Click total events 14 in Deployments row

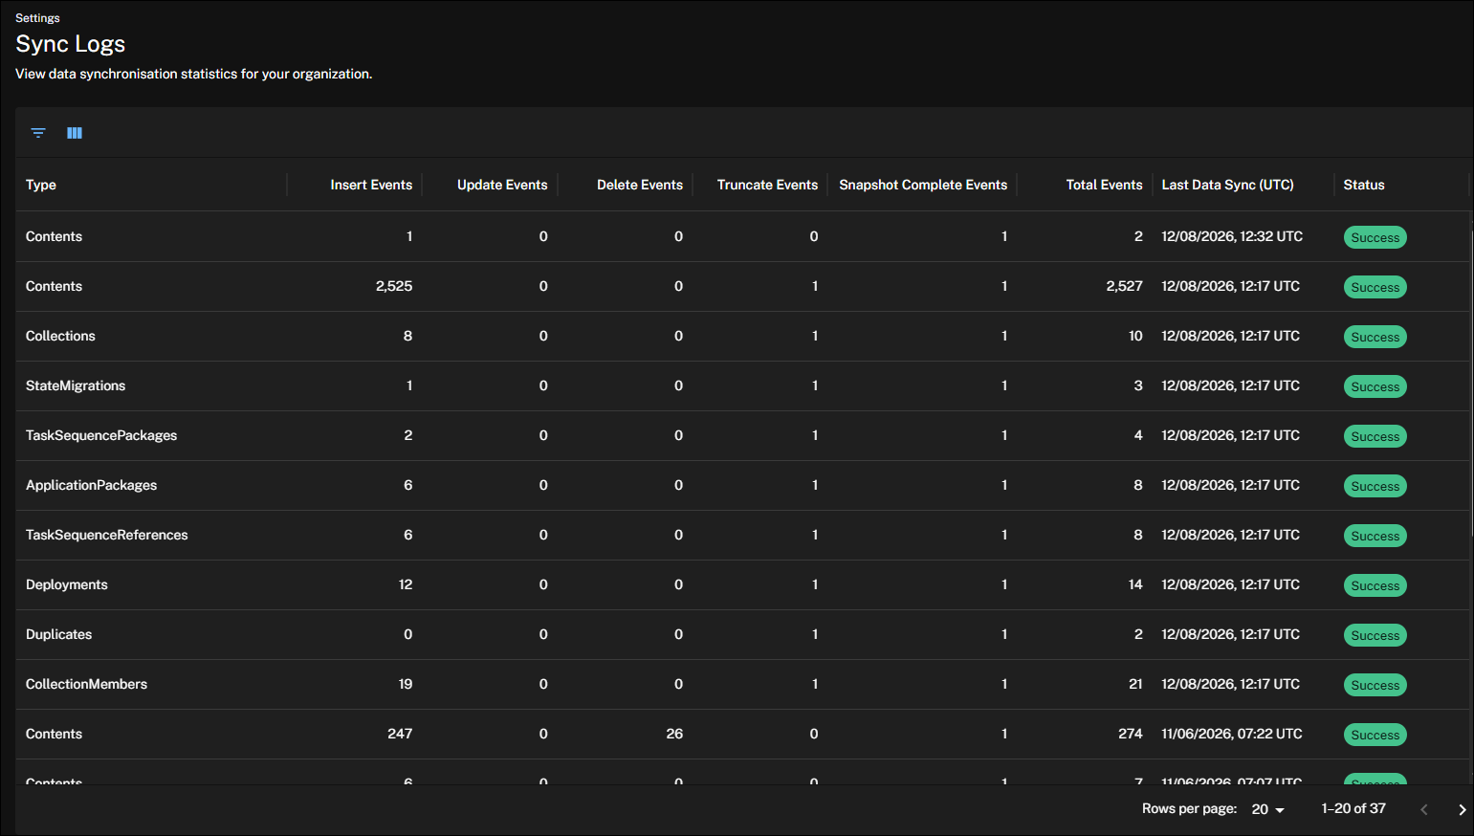(1135, 584)
